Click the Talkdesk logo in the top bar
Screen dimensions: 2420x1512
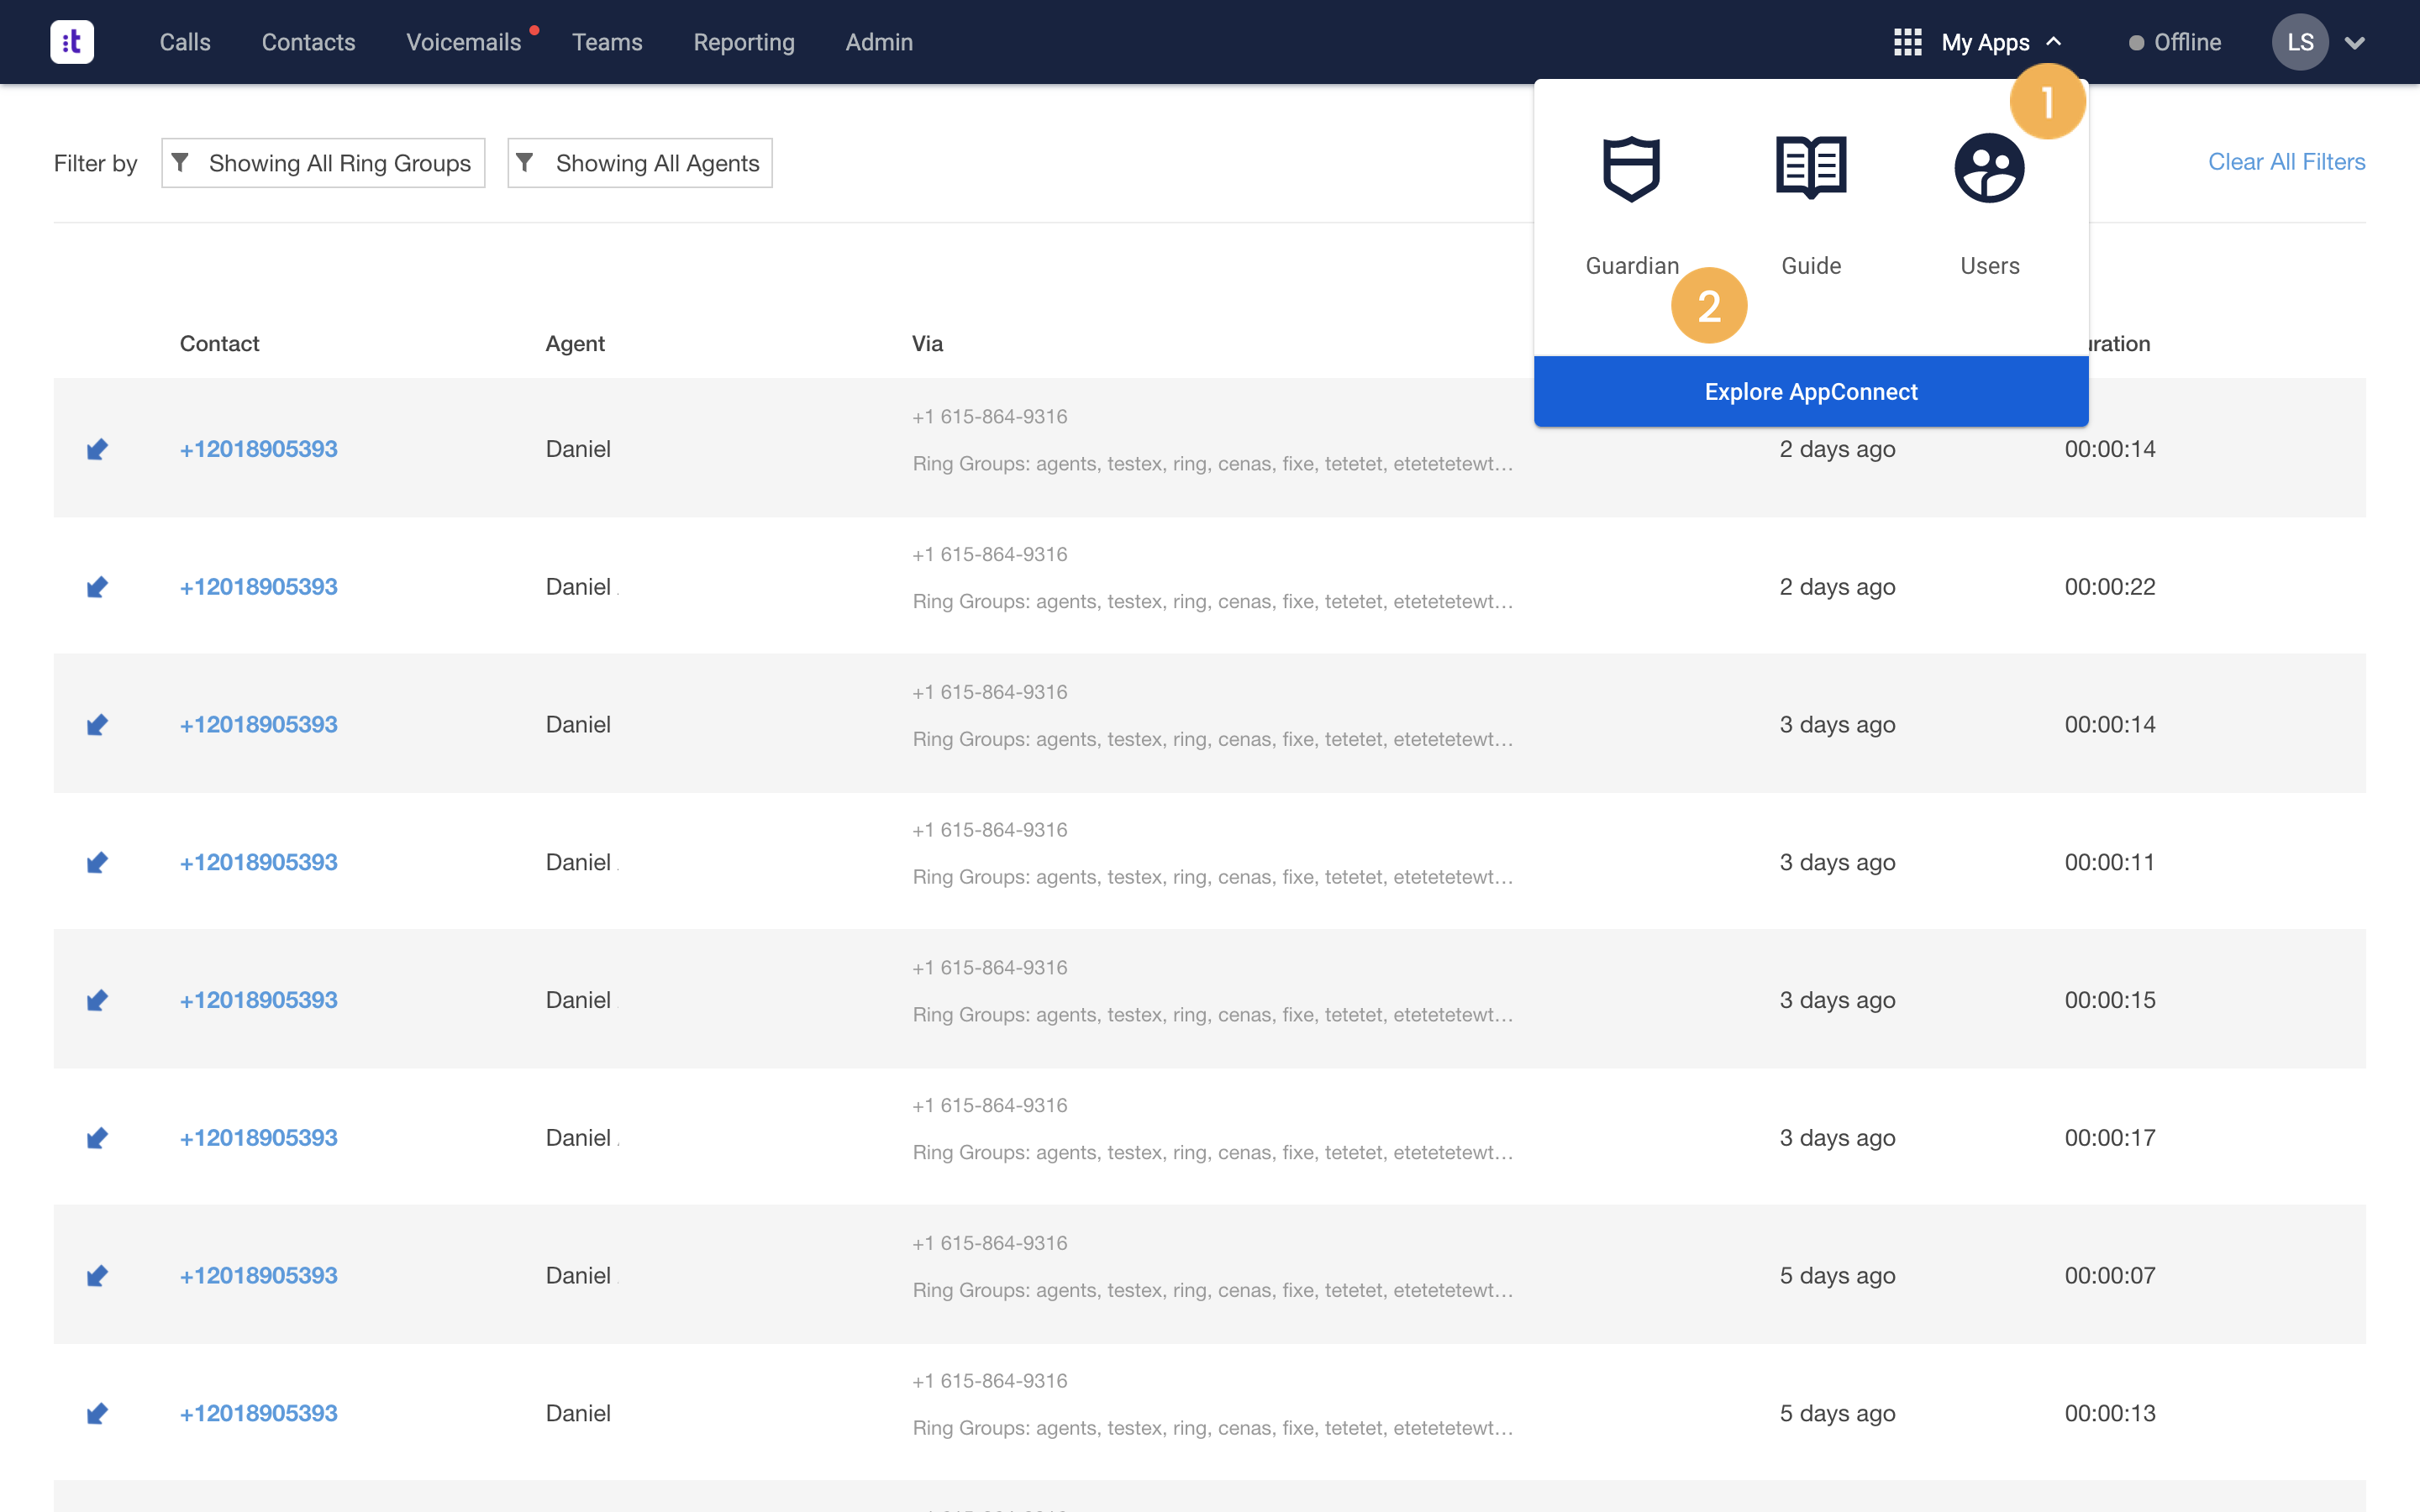coord(71,41)
